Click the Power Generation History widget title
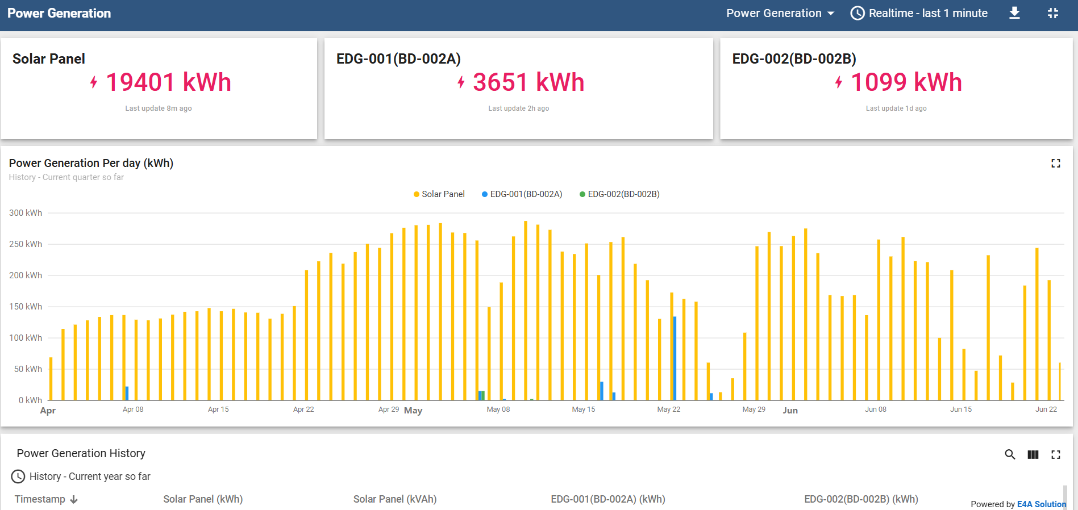This screenshot has width=1078, height=510. pos(81,453)
